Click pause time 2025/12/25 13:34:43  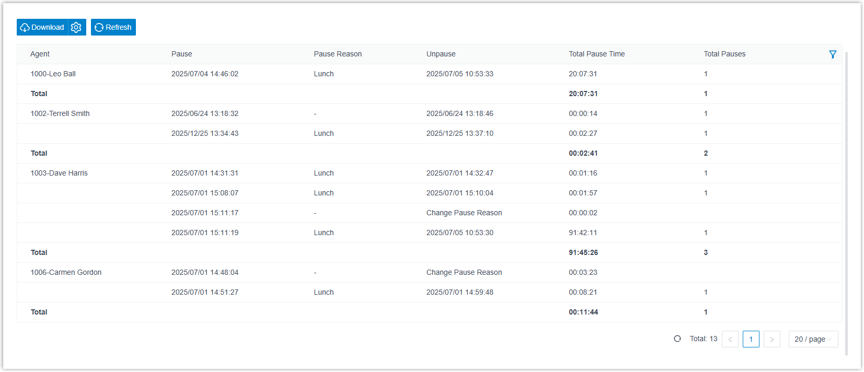coord(205,133)
